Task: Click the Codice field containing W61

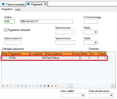Action: pyautogui.click(x=9, y=22)
